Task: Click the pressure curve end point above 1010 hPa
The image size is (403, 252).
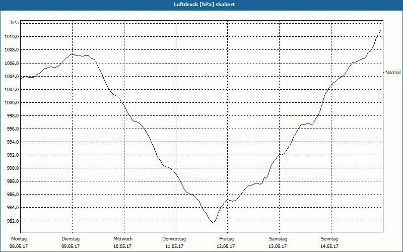Action: pos(380,31)
